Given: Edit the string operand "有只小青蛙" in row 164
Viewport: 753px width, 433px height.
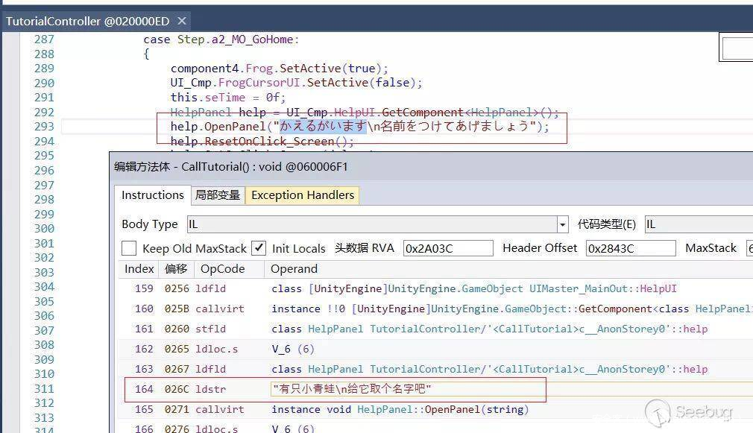Looking at the screenshot, I should (352, 389).
